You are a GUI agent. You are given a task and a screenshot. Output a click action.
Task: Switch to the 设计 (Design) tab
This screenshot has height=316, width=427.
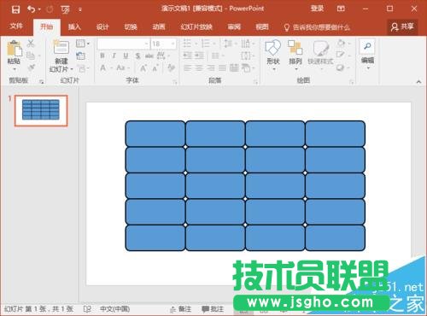(102, 26)
